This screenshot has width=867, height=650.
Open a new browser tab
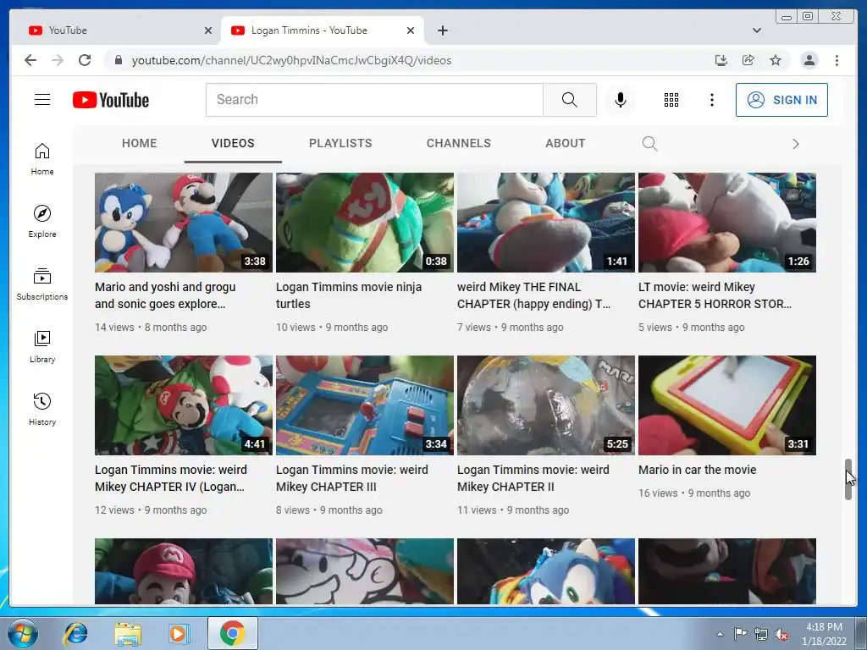pos(442,30)
